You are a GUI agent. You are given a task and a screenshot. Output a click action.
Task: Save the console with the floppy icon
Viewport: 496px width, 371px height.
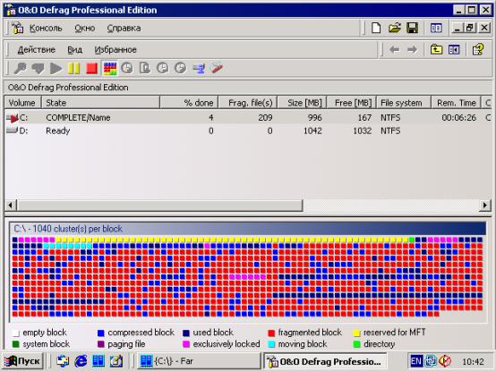pos(412,28)
